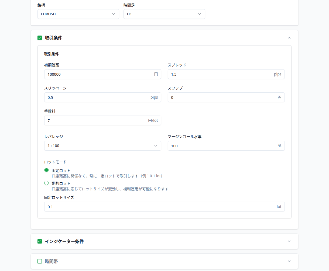Image resolution: width=329 pixels, height=271 pixels.
Task: Select the 固定ロット radio button
Action: point(46,170)
